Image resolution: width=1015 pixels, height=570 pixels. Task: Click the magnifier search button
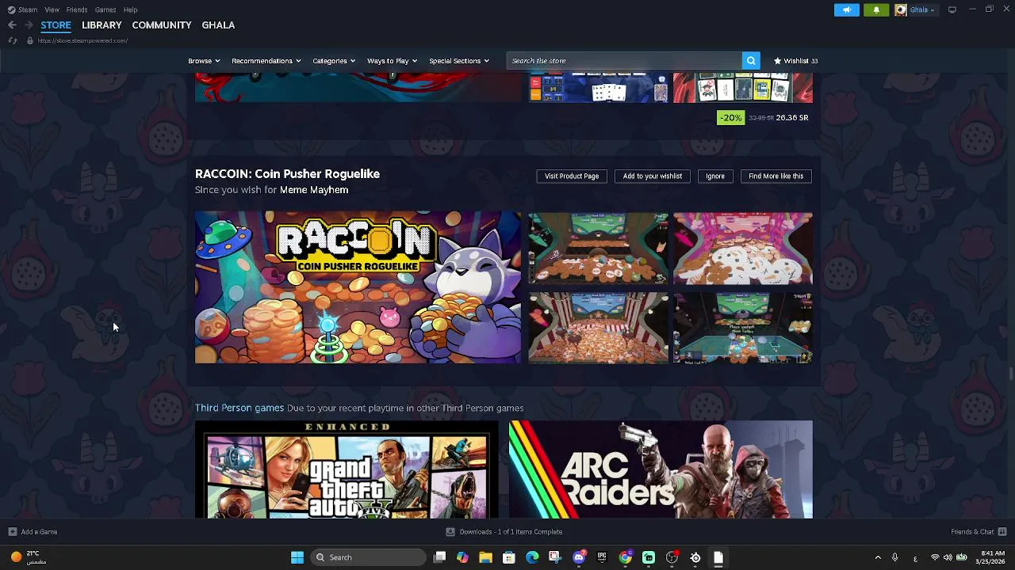pyautogui.click(x=751, y=61)
